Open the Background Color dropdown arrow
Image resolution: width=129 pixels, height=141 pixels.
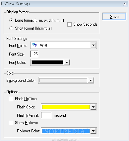pyautogui.click(x=91, y=80)
